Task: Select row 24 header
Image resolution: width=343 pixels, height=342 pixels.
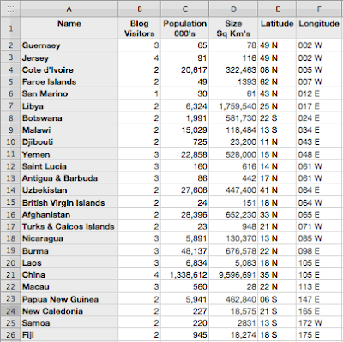Action: (10, 311)
